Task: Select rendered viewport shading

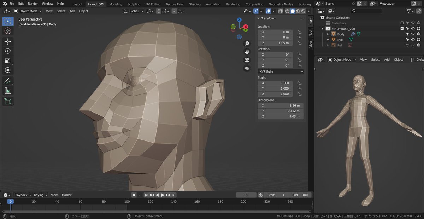Action: coord(303,11)
